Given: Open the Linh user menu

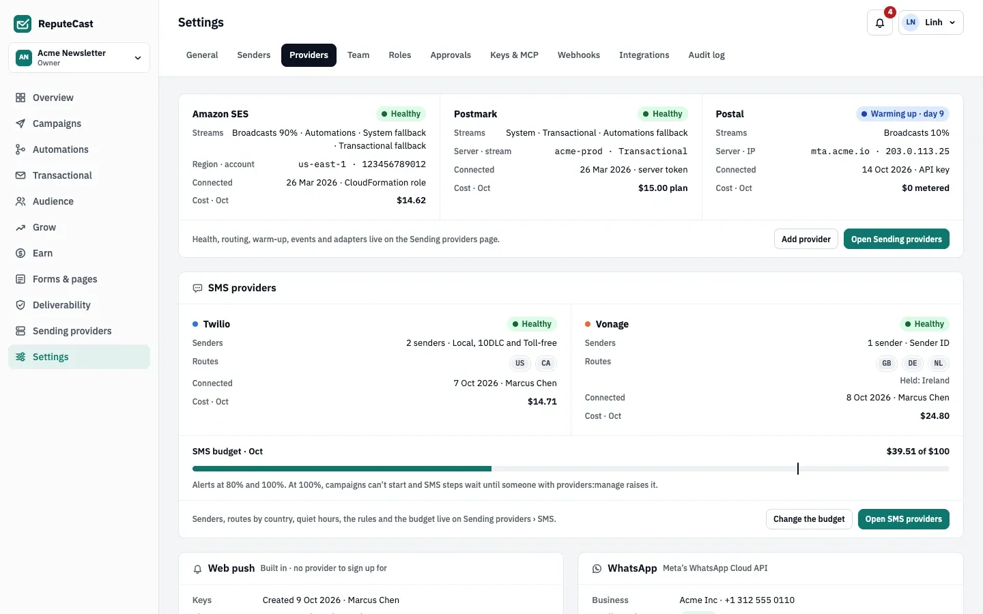Looking at the screenshot, I should (931, 23).
